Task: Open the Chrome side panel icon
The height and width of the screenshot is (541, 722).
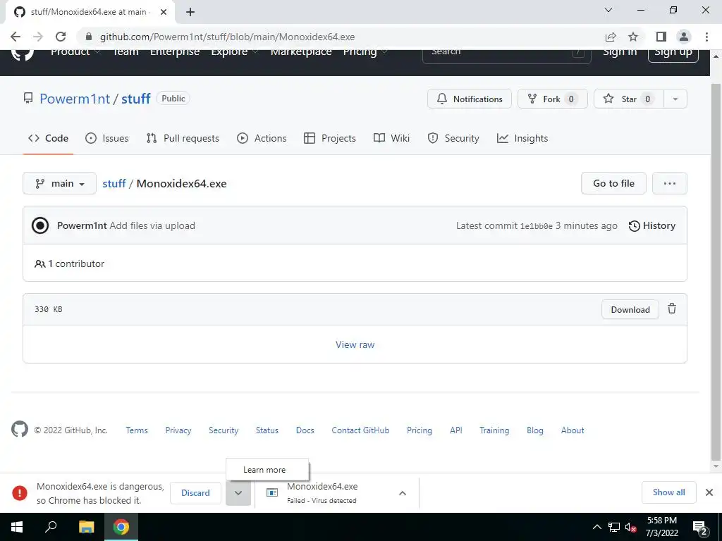Action: click(661, 37)
